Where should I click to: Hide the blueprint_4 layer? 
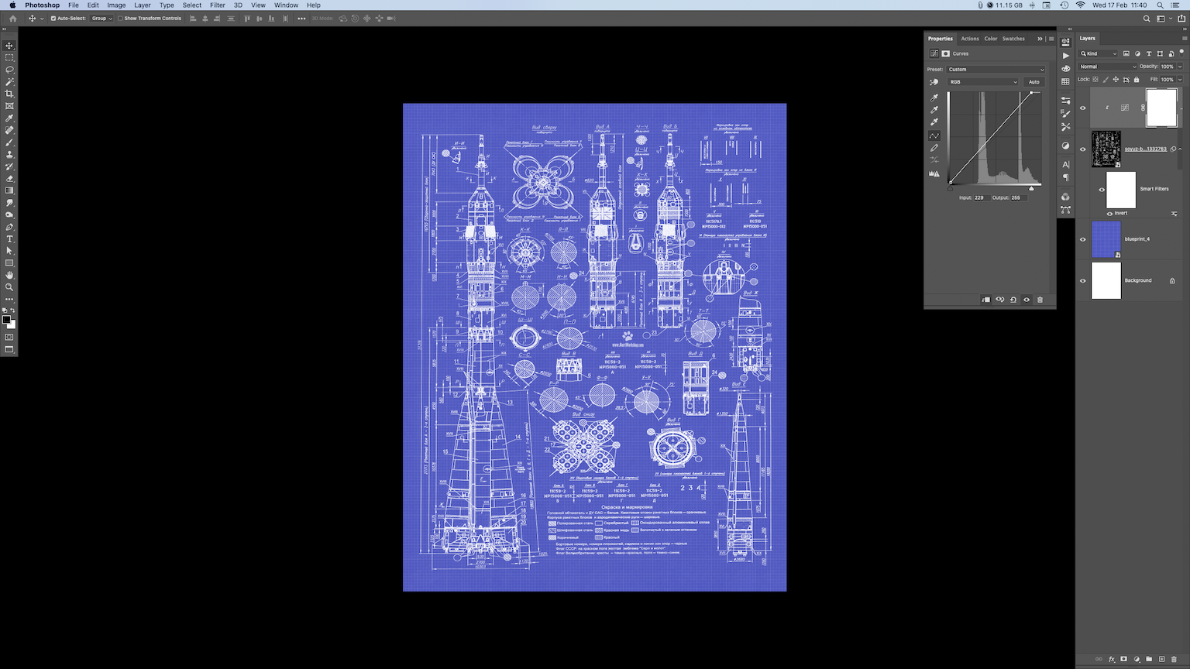click(x=1083, y=239)
